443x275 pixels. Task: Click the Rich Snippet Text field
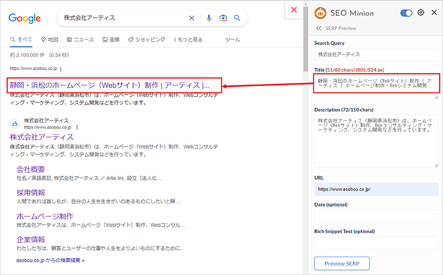(376, 243)
